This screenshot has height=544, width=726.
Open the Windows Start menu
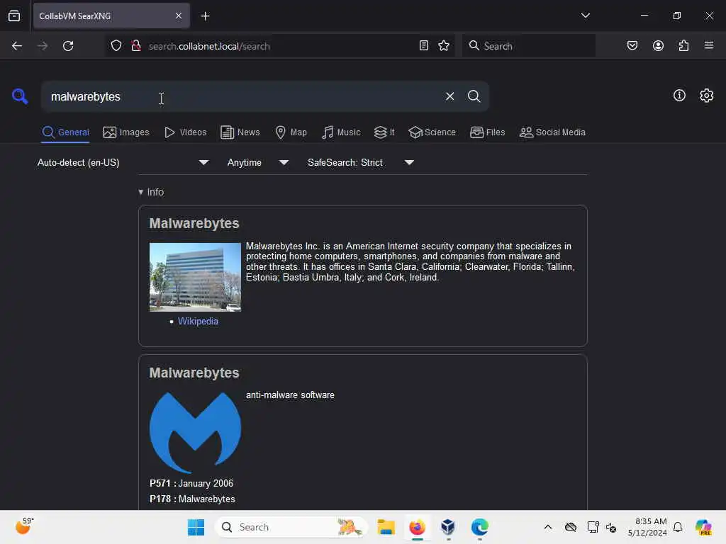[196, 527]
